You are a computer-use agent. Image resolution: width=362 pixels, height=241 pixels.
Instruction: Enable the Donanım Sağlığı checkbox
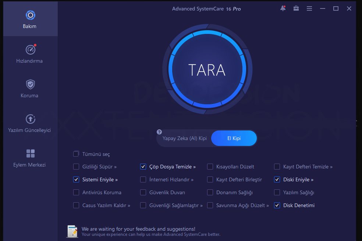[210, 192]
